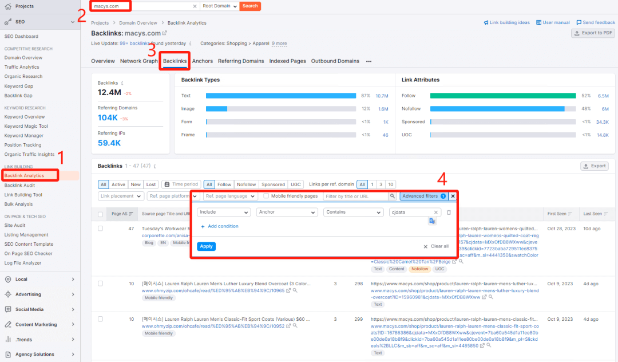Click translate icon below cjdata field
Screen dimensions: 618x362
433,221
